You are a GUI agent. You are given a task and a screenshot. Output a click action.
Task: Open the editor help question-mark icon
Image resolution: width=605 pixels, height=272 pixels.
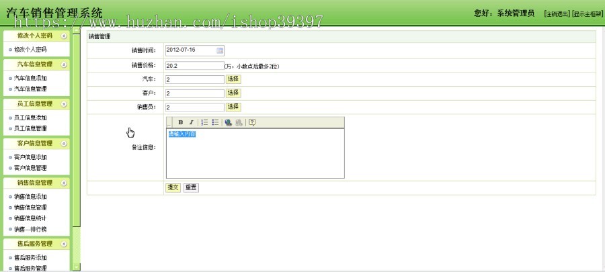pyautogui.click(x=252, y=122)
